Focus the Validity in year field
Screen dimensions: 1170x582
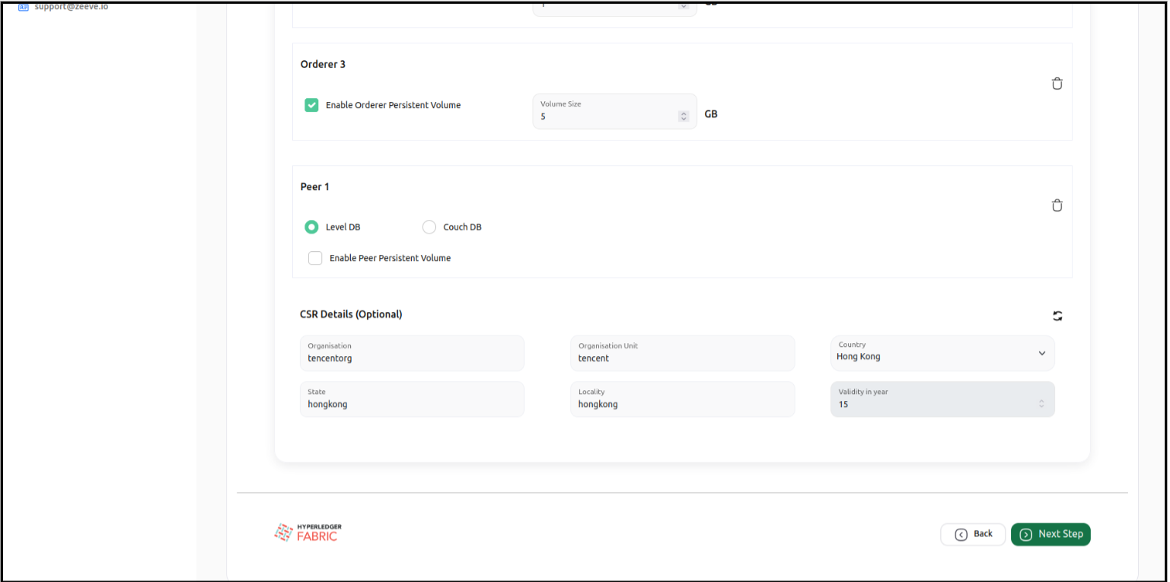tap(932, 404)
